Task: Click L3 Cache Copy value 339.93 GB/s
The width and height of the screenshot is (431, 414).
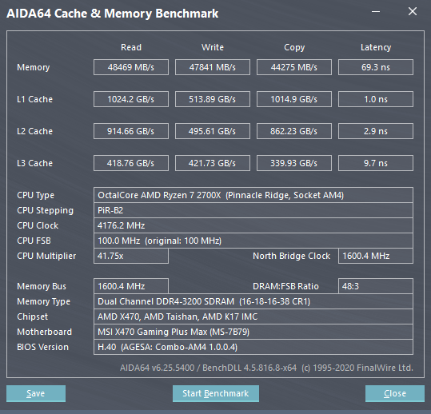Action: tap(294, 163)
